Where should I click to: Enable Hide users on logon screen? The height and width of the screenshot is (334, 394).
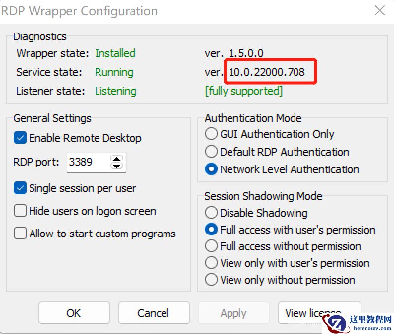coord(20,210)
